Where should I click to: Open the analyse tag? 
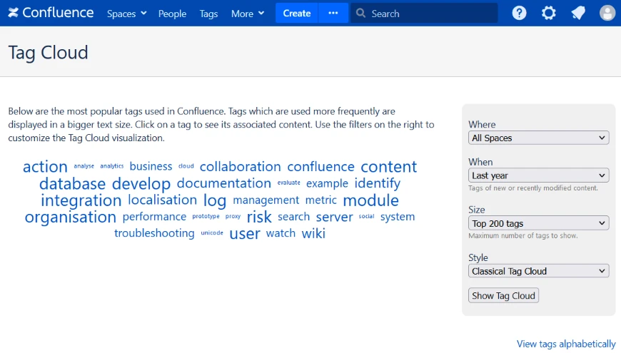84,166
